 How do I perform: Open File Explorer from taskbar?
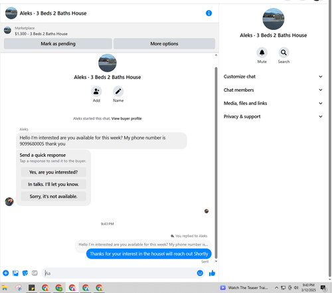click(5, 288)
